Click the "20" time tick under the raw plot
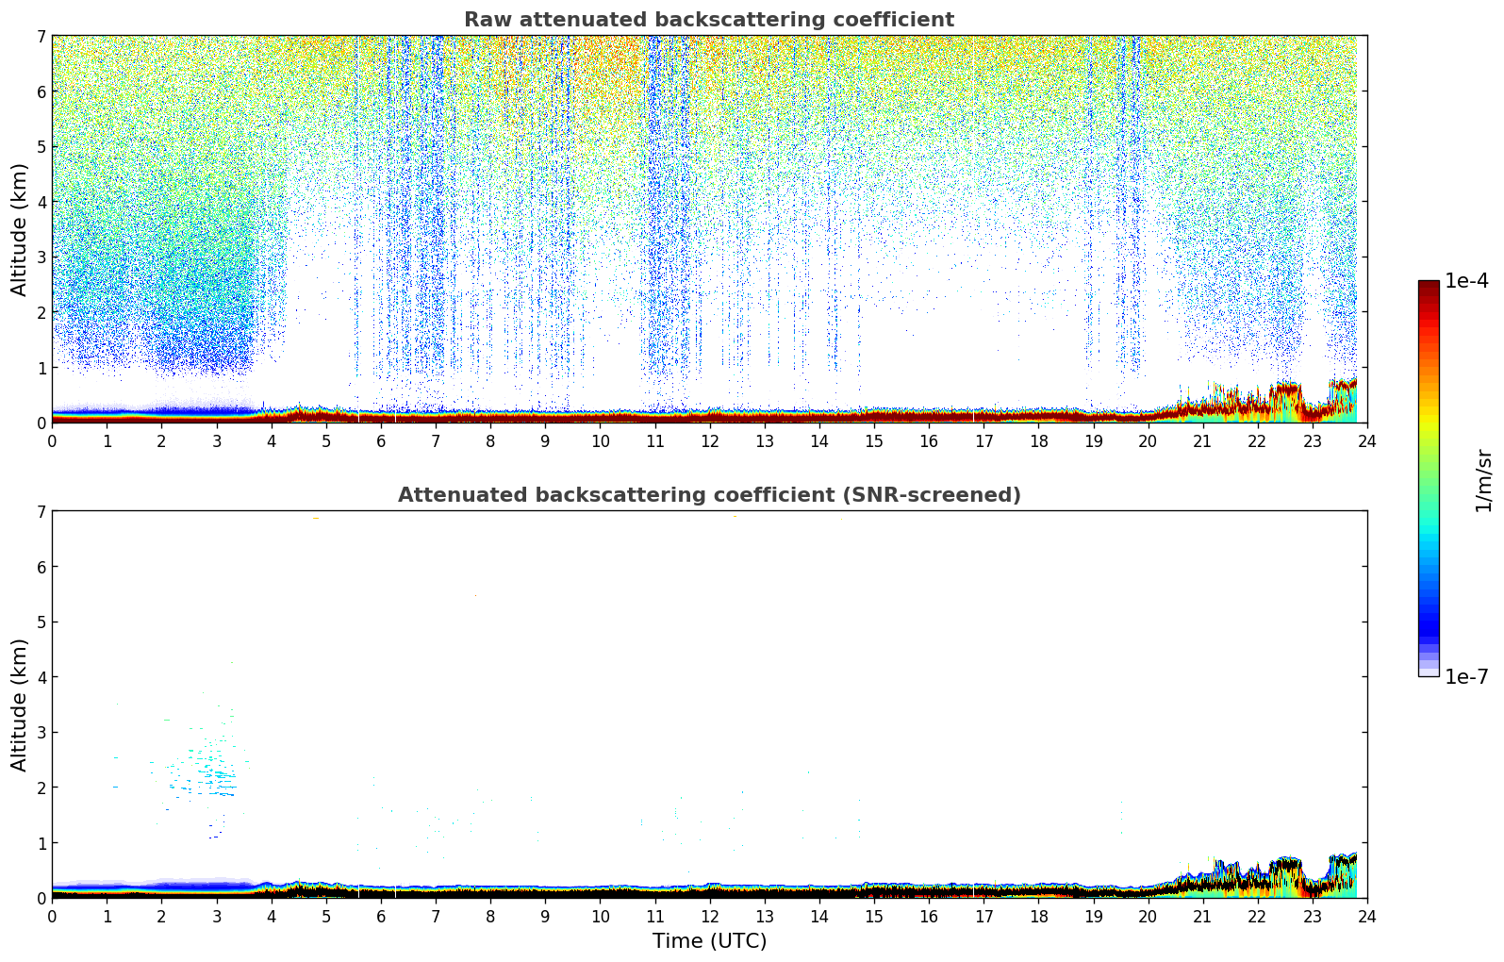Viewport: 1504px width, 962px height. pyautogui.click(x=1148, y=440)
